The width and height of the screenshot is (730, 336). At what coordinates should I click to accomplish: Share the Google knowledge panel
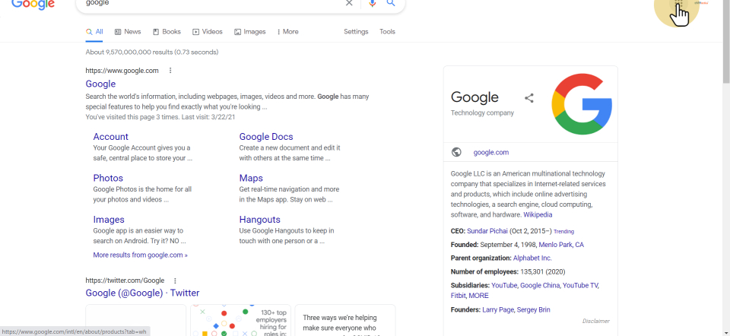point(529,98)
